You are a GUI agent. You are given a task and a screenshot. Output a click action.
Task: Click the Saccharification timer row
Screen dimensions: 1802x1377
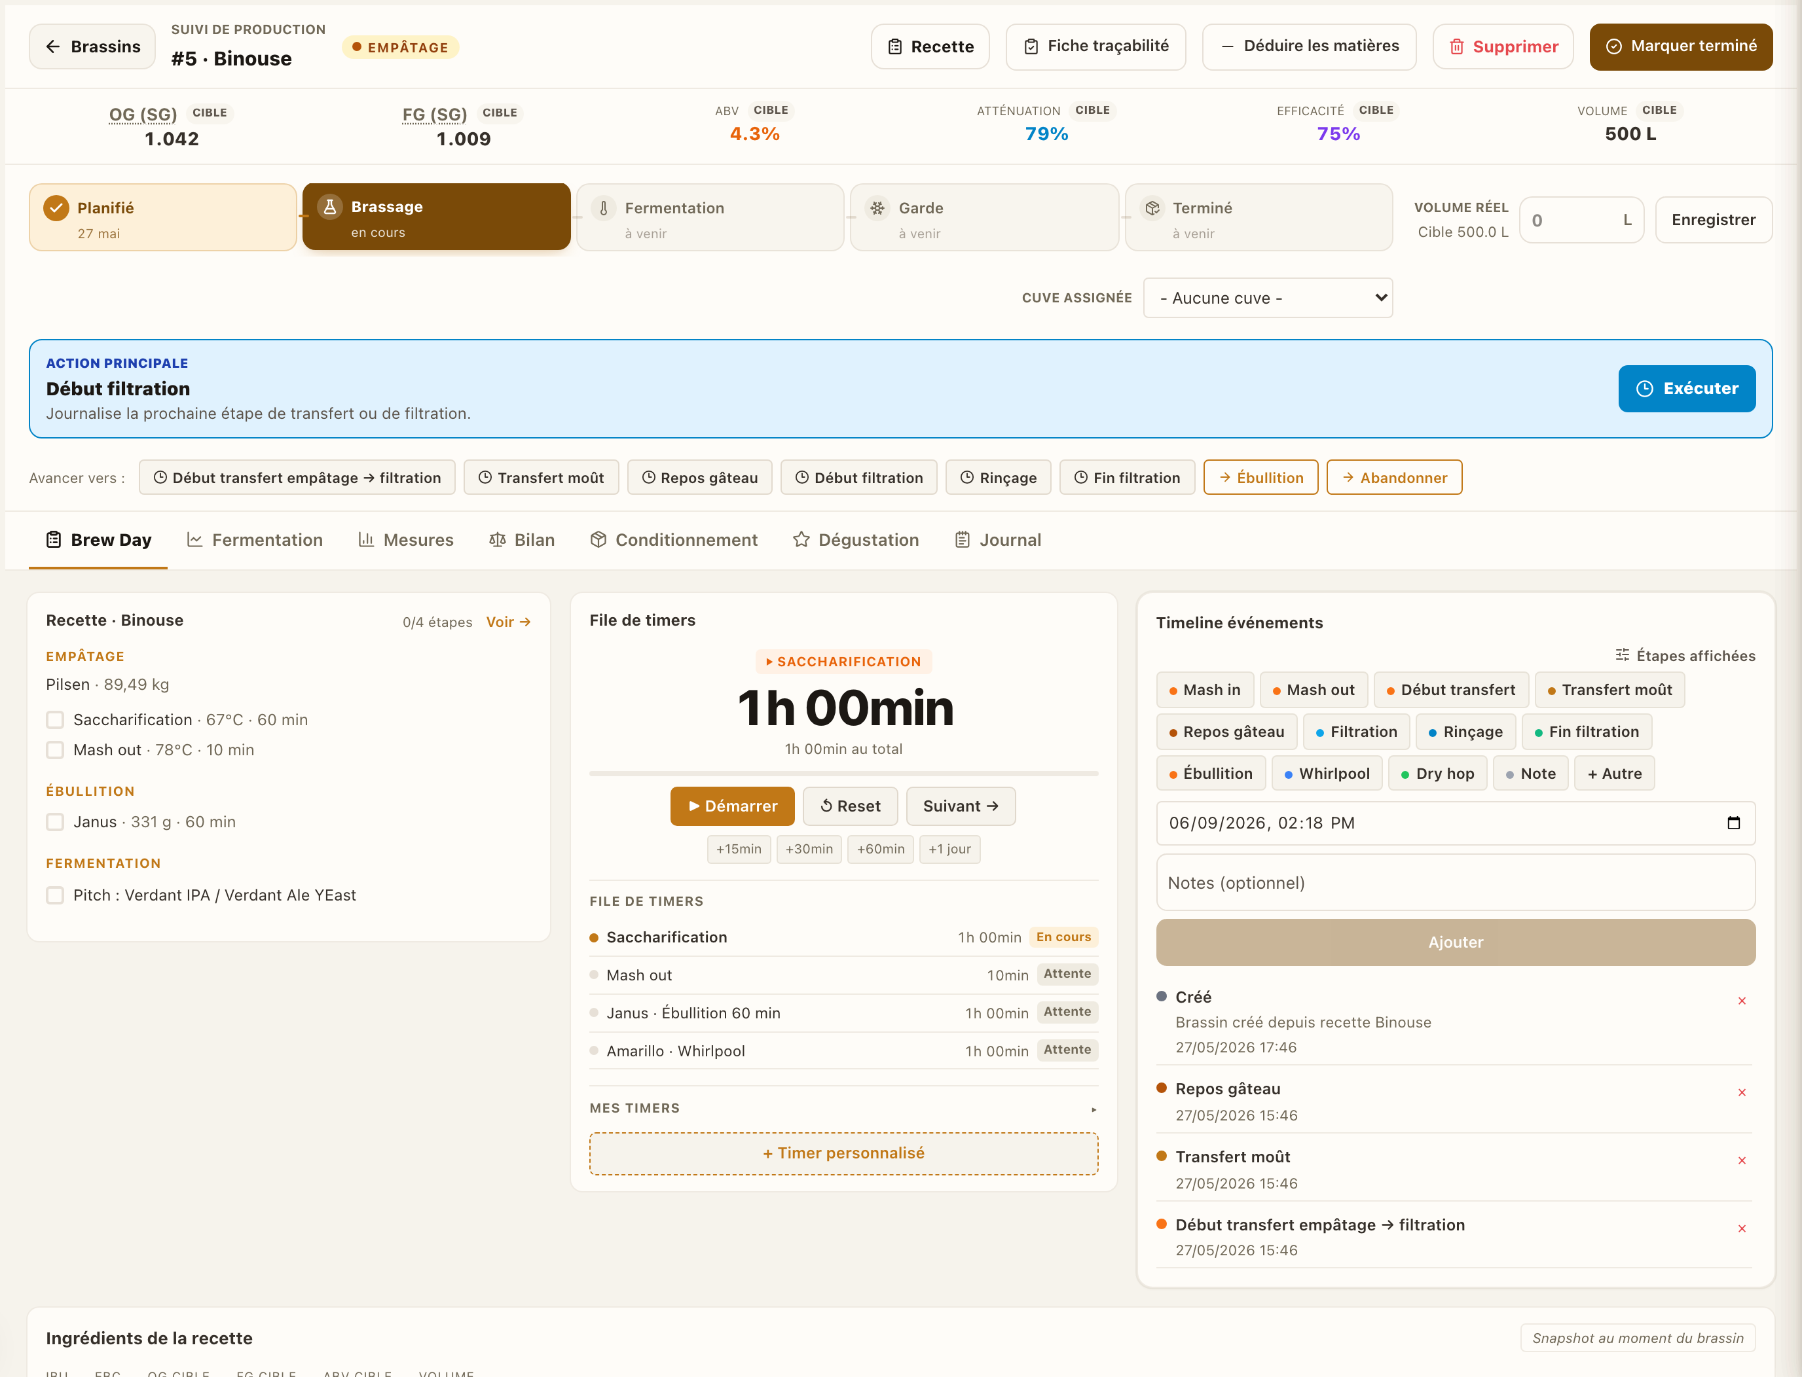(843, 937)
